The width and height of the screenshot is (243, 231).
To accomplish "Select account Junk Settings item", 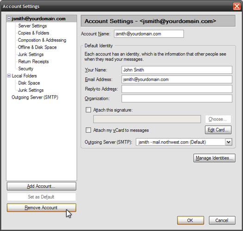I will click(x=31, y=55).
